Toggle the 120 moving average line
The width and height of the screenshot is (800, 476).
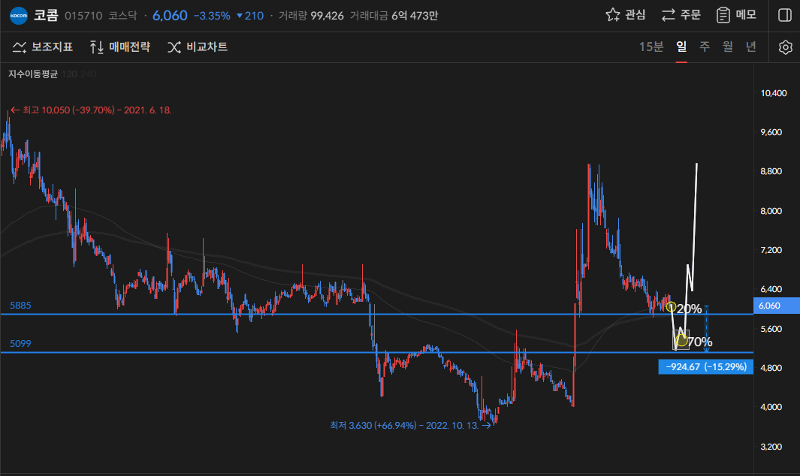(x=69, y=74)
